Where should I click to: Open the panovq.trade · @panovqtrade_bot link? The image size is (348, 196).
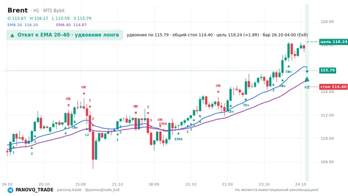[x=88, y=190]
